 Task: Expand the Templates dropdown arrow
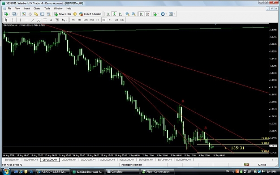tap(174, 14)
